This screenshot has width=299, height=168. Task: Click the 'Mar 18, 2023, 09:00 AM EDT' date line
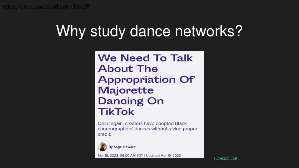(x=120, y=156)
